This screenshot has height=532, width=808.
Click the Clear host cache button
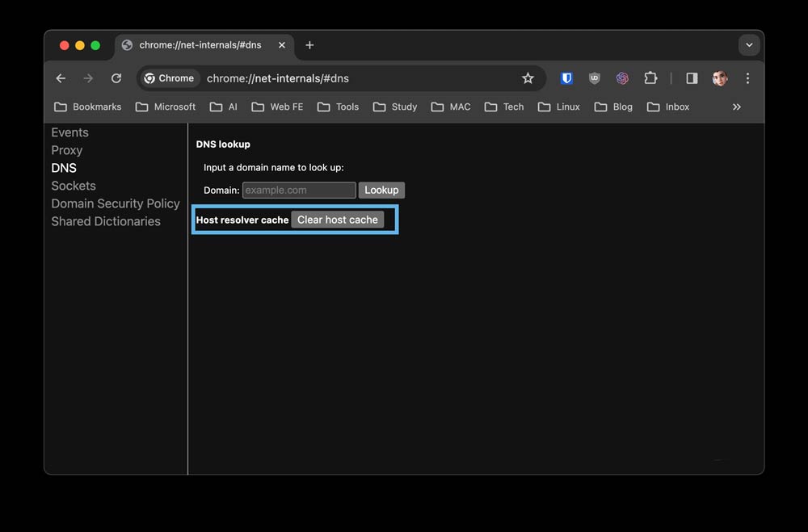338,220
